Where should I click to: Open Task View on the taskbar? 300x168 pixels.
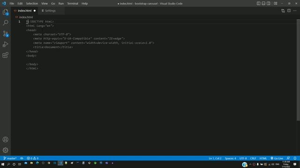(x=20, y=164)
